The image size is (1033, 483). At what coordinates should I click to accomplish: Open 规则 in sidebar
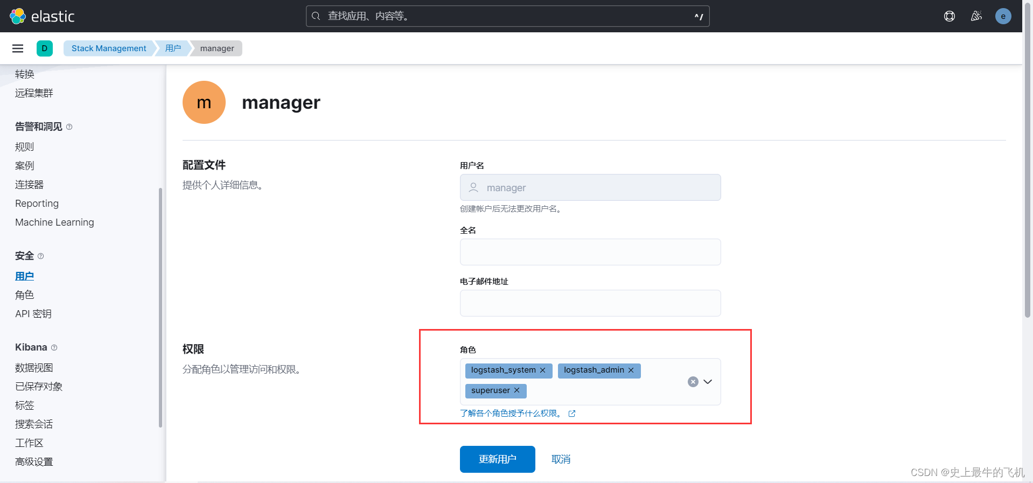pos(25,147)
